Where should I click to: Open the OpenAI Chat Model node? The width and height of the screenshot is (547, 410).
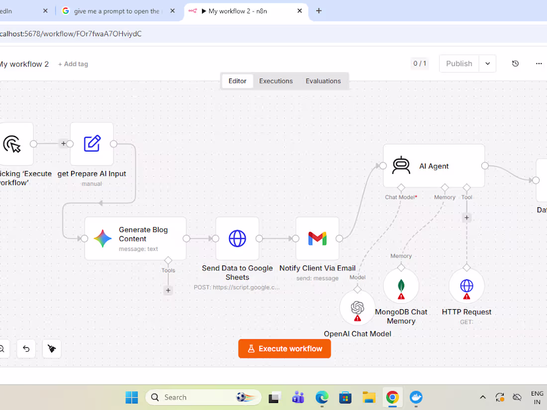click(x=357, y=309)
